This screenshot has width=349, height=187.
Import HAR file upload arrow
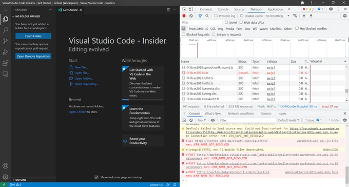304,16
